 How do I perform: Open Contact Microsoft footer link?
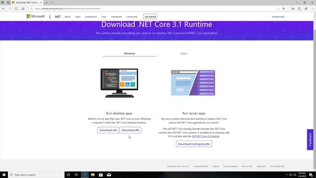pos(201,166)
